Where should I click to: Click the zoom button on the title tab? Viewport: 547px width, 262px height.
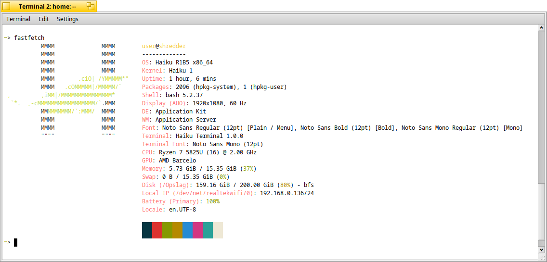[90, 6]
